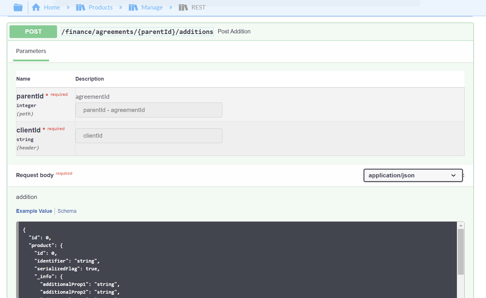Click the agreementId description text
Screen dimensions: 486x298
pyautogui.click(x=92, y=97)
